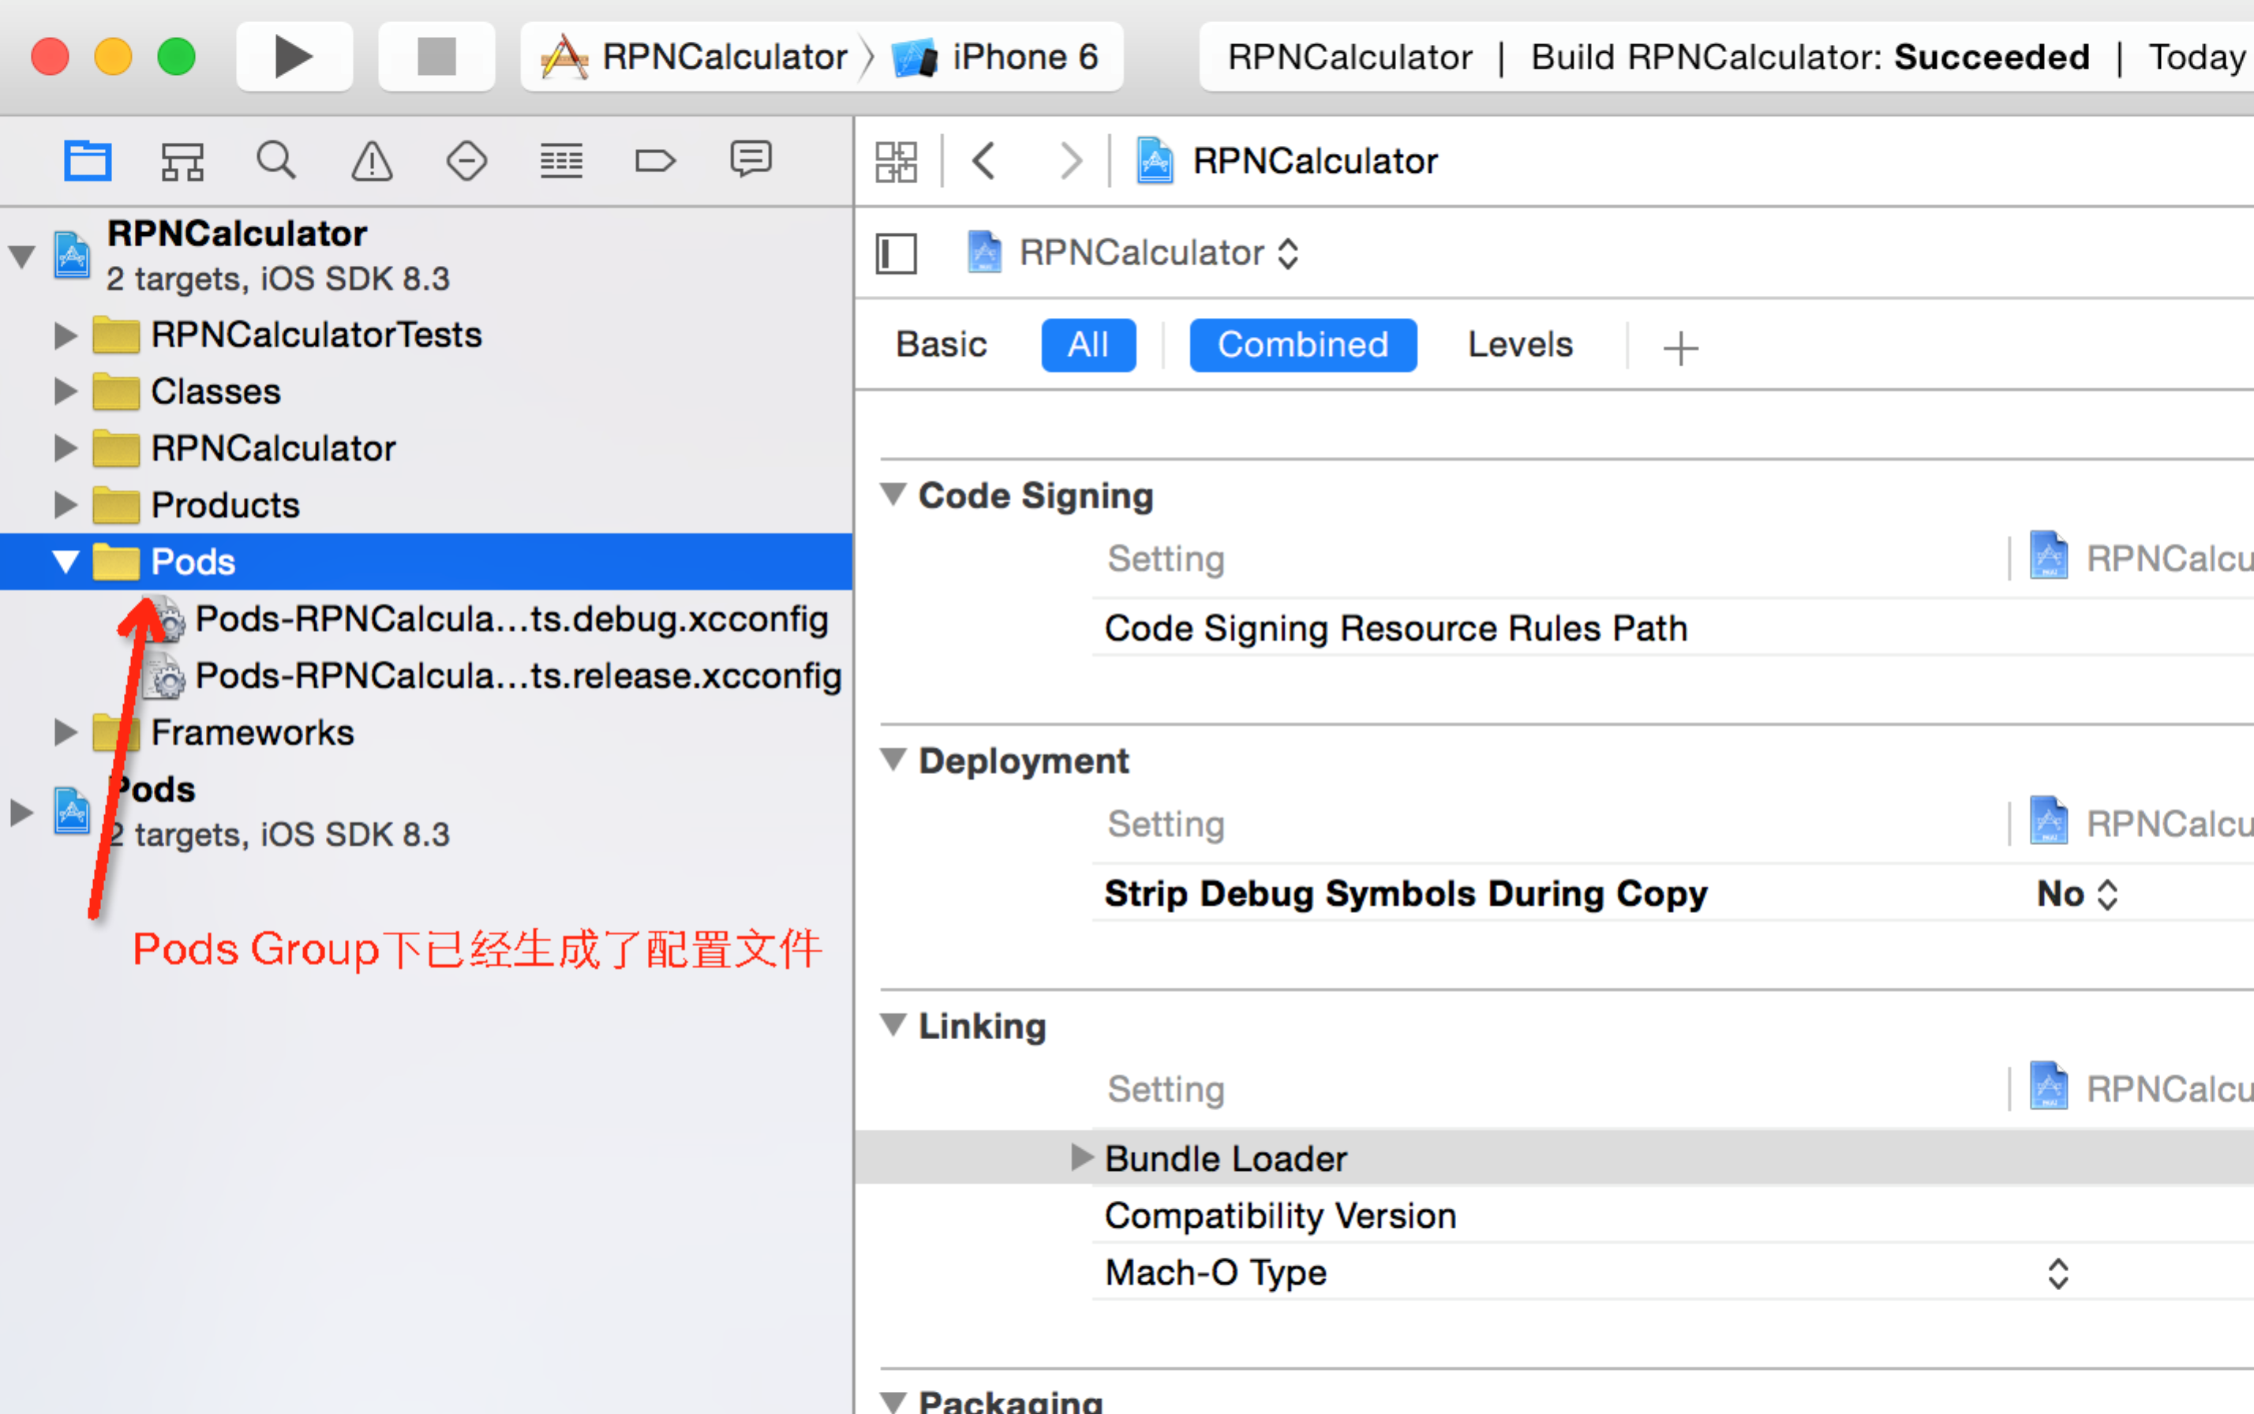Image resolution: width=2254 pixels, height=1414 pixels.
Task: Change Strip Debug Symbols value No
Action: click(2077, 894)
